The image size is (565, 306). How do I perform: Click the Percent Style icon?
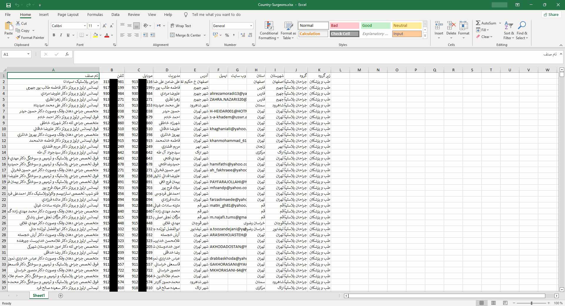227,35
